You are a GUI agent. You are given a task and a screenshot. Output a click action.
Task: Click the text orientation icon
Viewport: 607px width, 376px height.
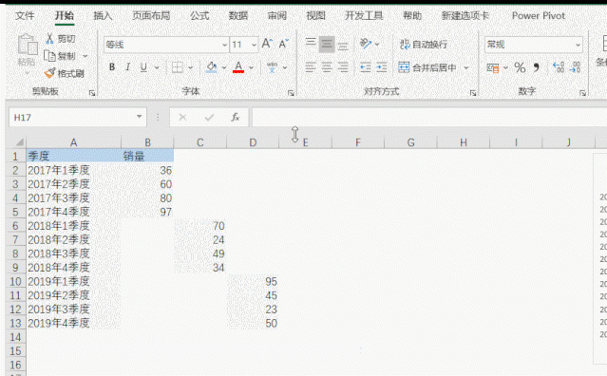coord(366,44)
